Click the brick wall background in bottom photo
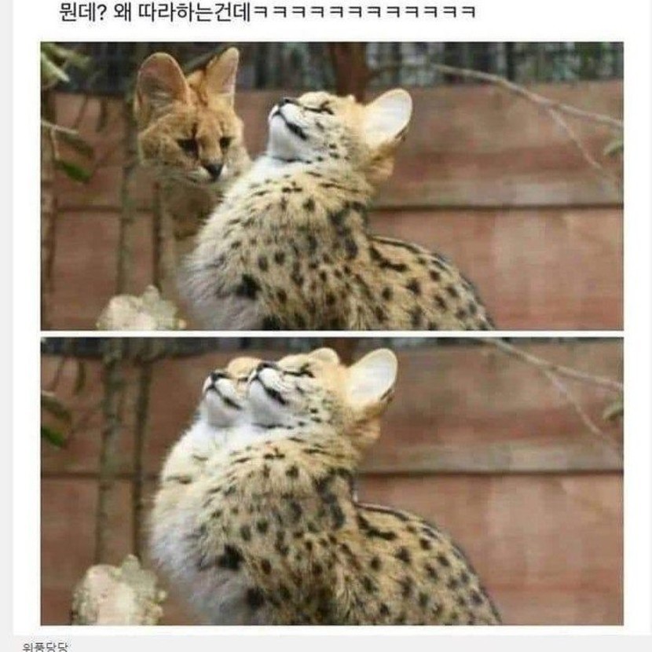Image resolution: width=652 pixels, height=652 pixels. (520, 520)
